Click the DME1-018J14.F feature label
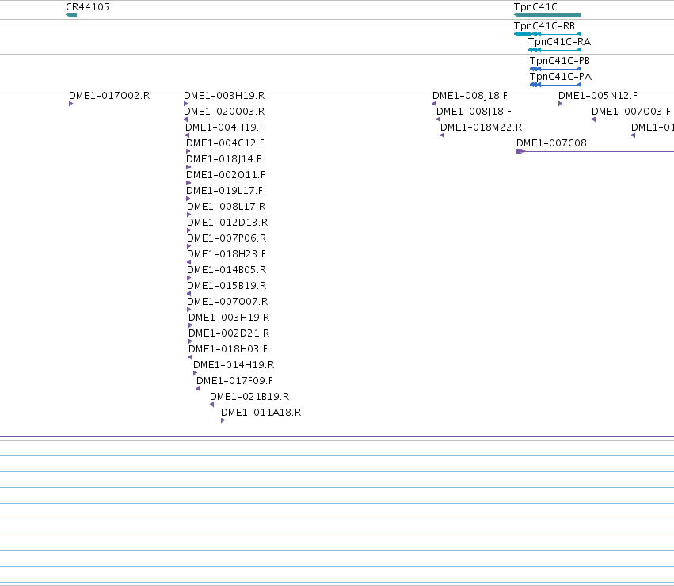The height and width of the screenshot is (586, 674). (223, 159)
